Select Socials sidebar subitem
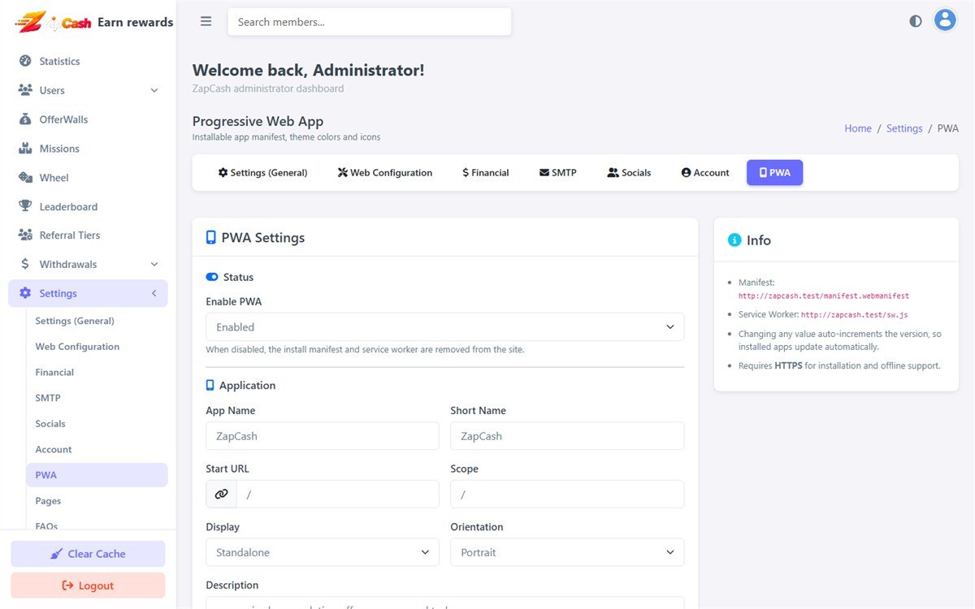The width and height of the screenshot is (975, 609). [97, 423]
